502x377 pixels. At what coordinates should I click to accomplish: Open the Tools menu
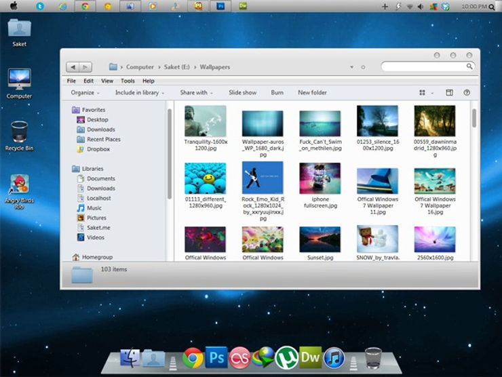(128, 81)
